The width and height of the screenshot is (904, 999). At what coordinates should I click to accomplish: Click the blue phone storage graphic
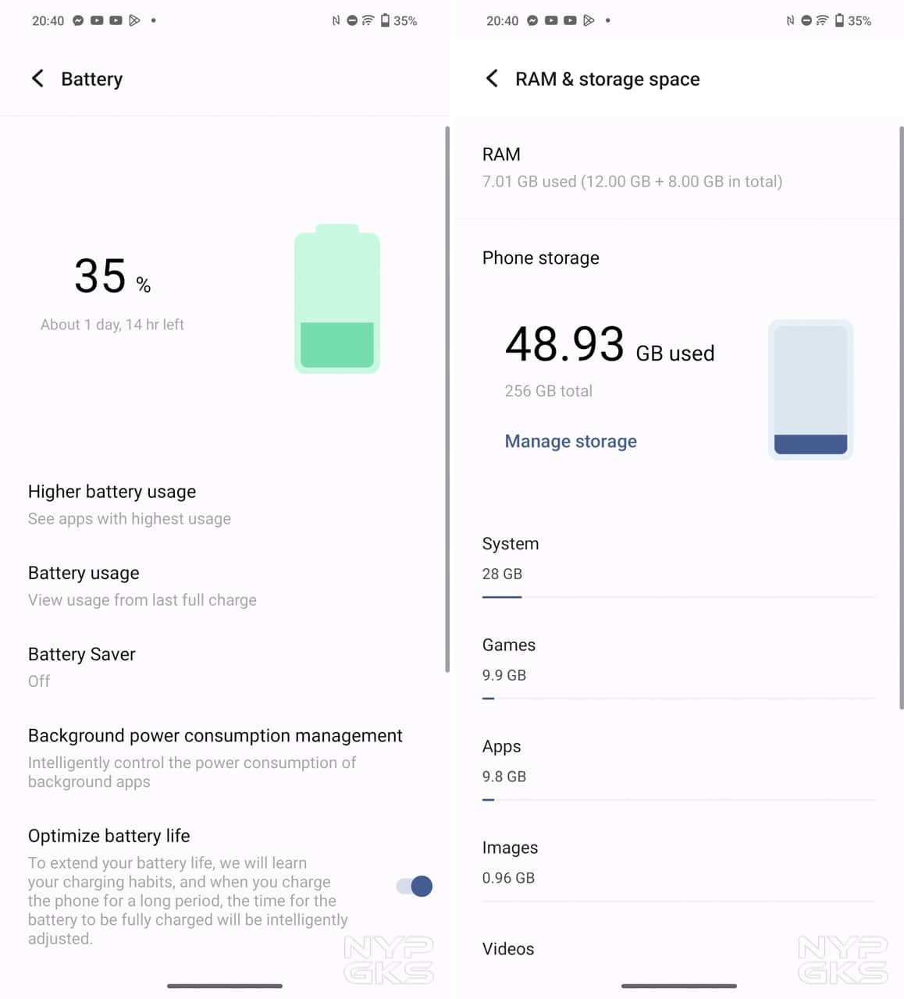[810, 389]
